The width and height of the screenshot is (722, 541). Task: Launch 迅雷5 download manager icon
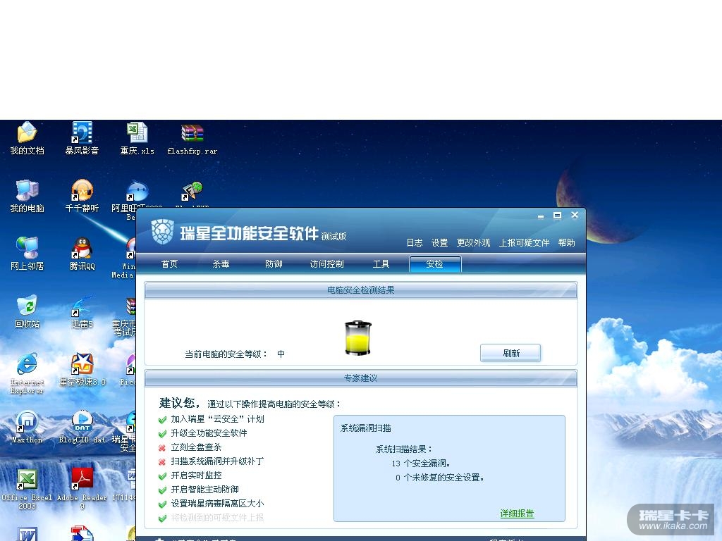(82, 311)
